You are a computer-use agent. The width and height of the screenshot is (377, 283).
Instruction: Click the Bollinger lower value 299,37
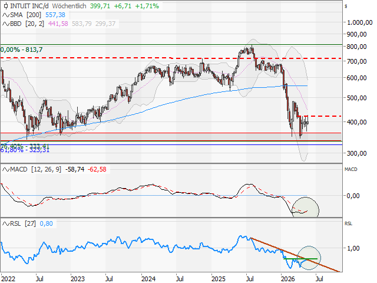pos(105,24)
